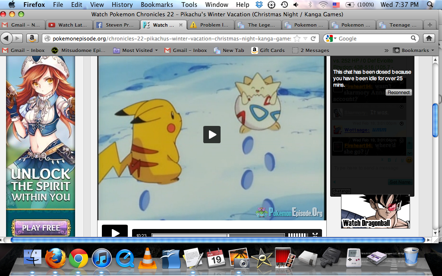Switch to the Steven Facebook tab

click(117, 25)
